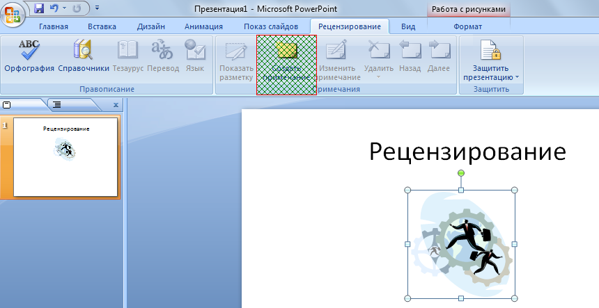The image size is (599, 308).
Task: Click the picture's right-middle resize handle
Action: [x=514, y=244]
